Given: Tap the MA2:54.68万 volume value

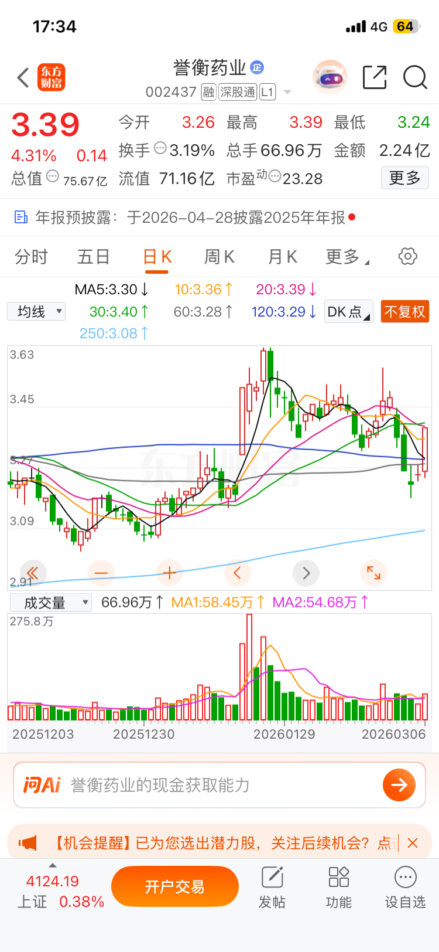Looking at the screenshot, I should (x=321, y=603).
